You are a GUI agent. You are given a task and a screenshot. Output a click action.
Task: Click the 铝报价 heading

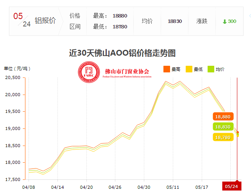click(x=45, y=21)
